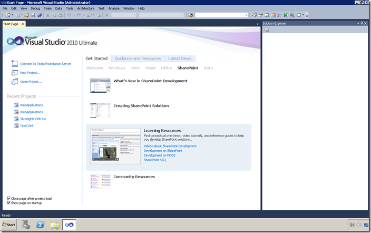Viewport: 371px width, 233px height.
Task: Click the Connect To Team Foundation Server icon
Action: click(15, 64)
